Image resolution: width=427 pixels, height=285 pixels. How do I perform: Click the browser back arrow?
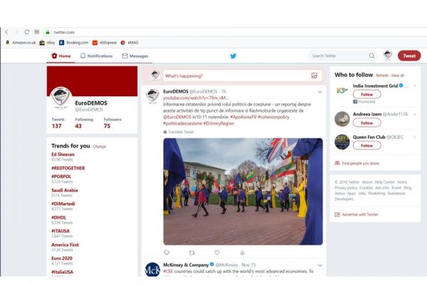tap(6, 32)
